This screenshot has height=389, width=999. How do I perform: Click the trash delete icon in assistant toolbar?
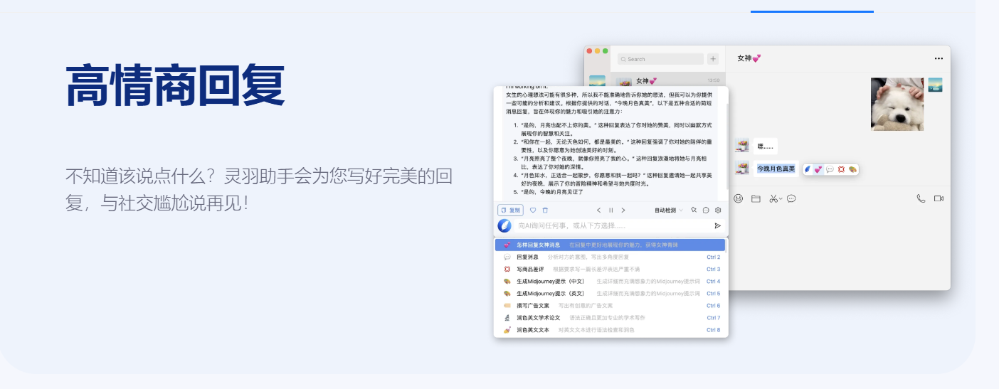[x=545, y=210]
